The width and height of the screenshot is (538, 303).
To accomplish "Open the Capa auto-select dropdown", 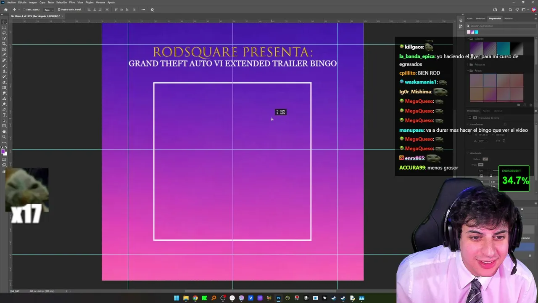I will point(49,10).
